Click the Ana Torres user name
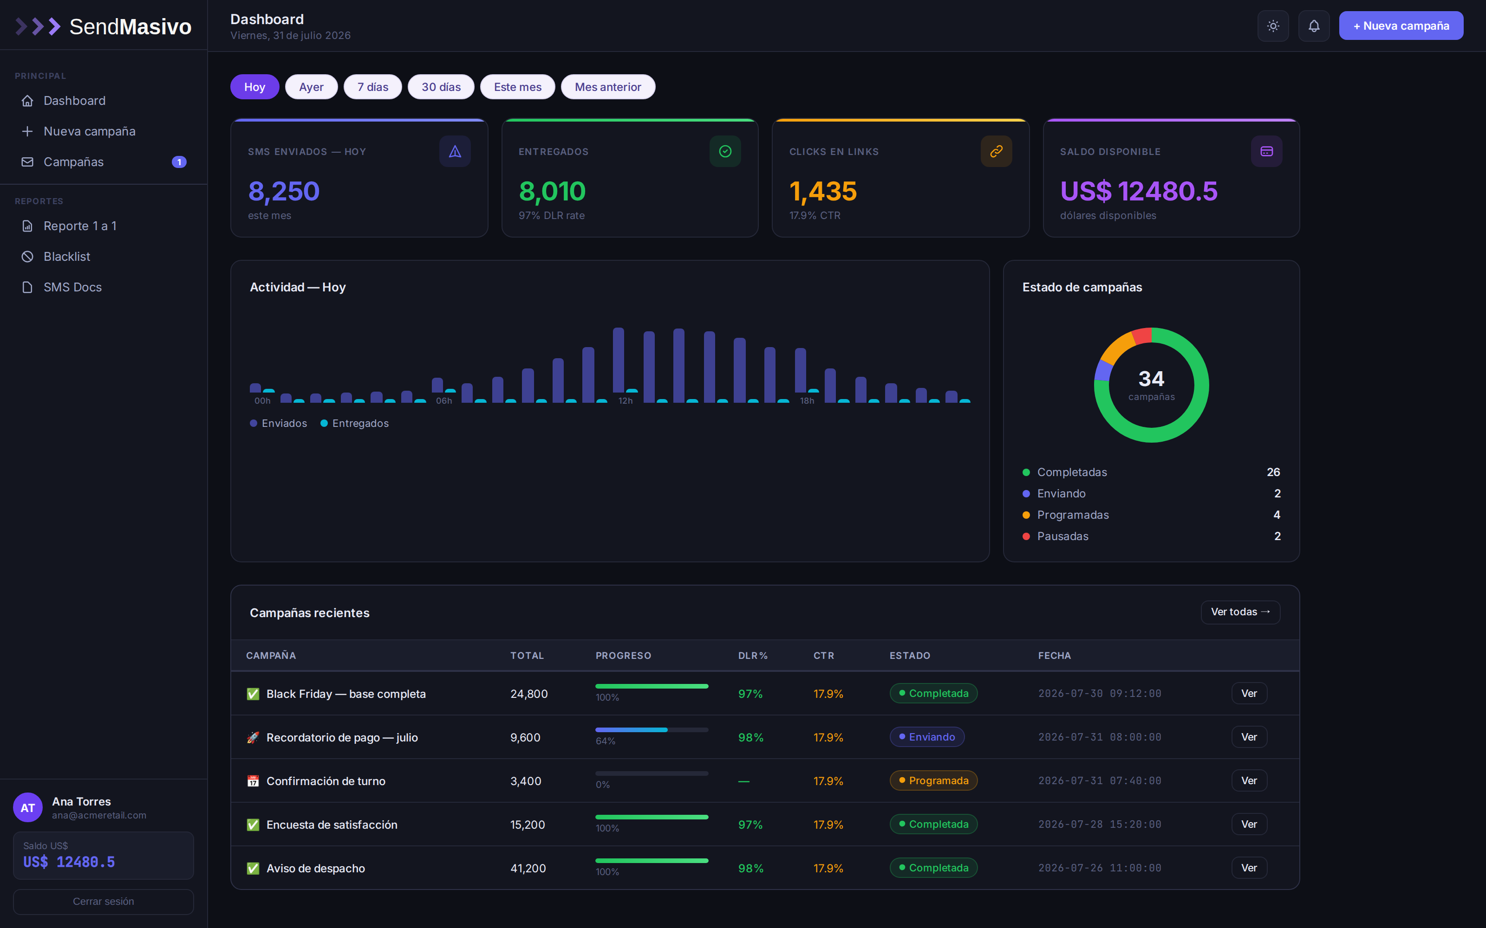Screen dimensions: 1486x928 point(81,802)
